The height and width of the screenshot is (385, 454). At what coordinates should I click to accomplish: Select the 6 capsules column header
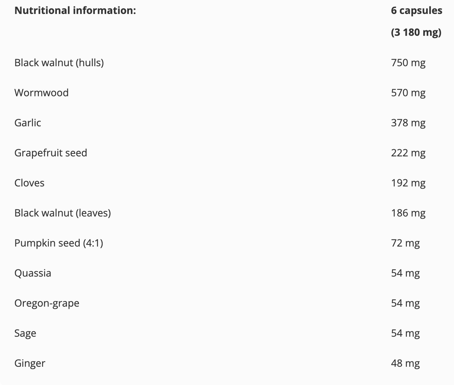[x=417, y=10]
